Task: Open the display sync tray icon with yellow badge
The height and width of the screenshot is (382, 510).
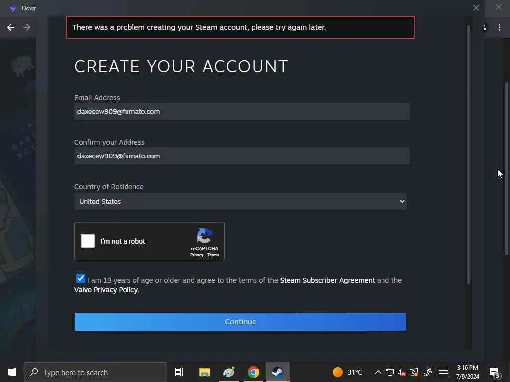Action: click(414, 372)
